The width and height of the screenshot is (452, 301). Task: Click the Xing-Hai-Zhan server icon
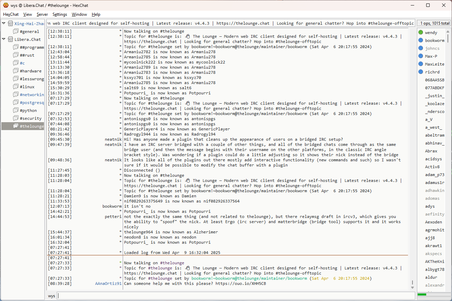(x=10, y=24)
